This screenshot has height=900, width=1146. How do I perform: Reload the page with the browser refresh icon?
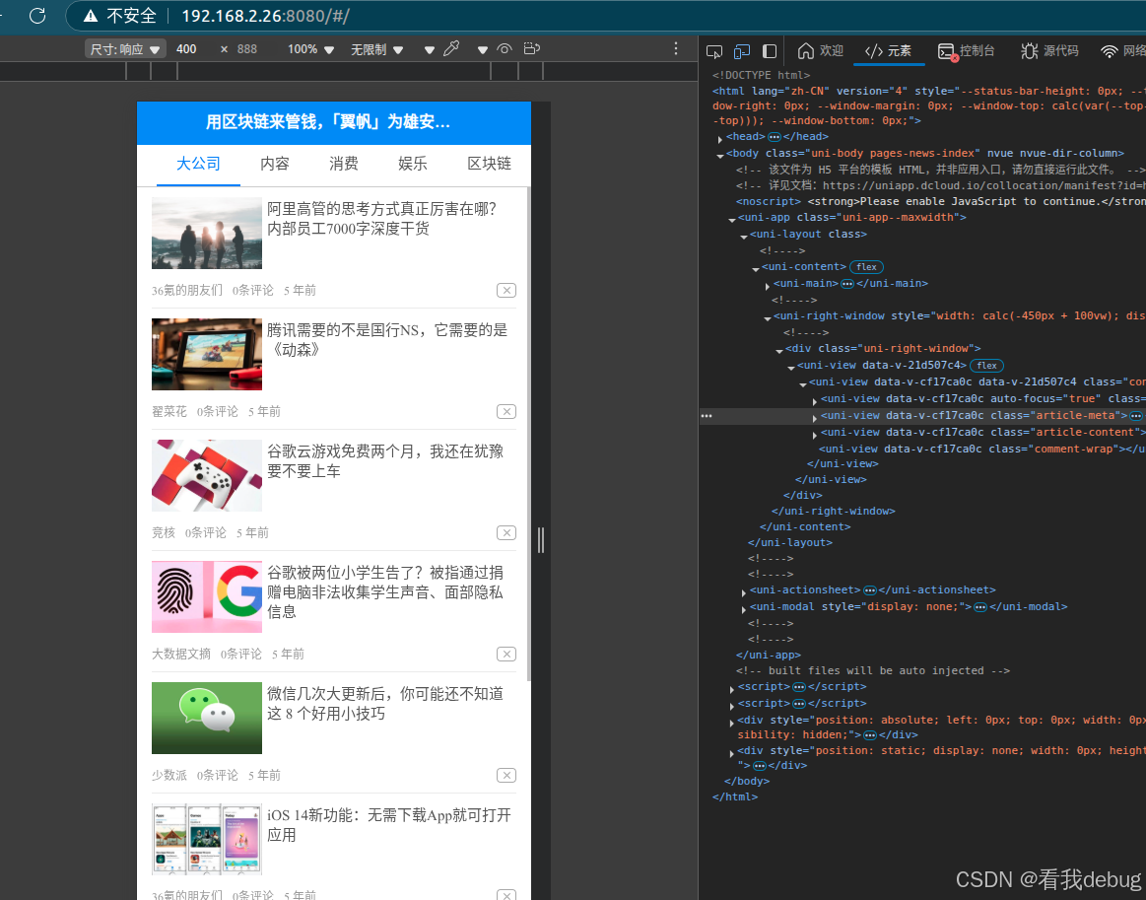pyautogui.click(x=37, y=16)
